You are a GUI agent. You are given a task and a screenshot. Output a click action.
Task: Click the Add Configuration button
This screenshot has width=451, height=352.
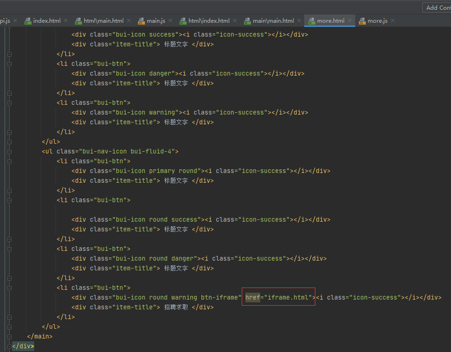(x=437, y=7)
